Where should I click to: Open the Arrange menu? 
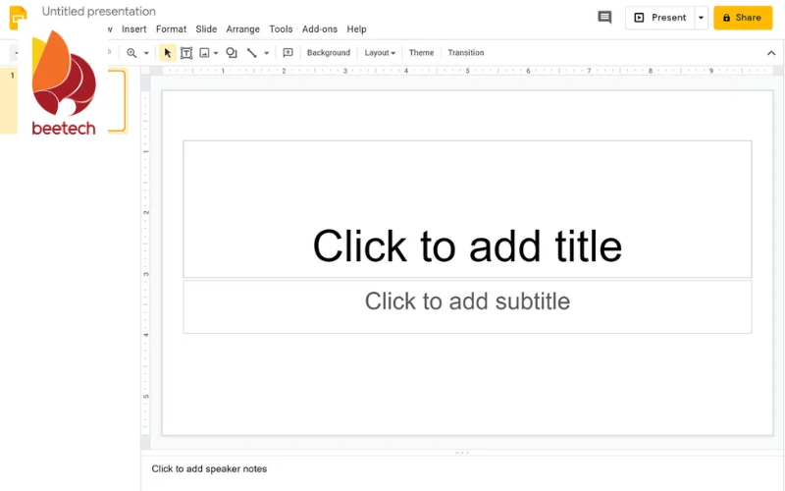pos(242,29)
